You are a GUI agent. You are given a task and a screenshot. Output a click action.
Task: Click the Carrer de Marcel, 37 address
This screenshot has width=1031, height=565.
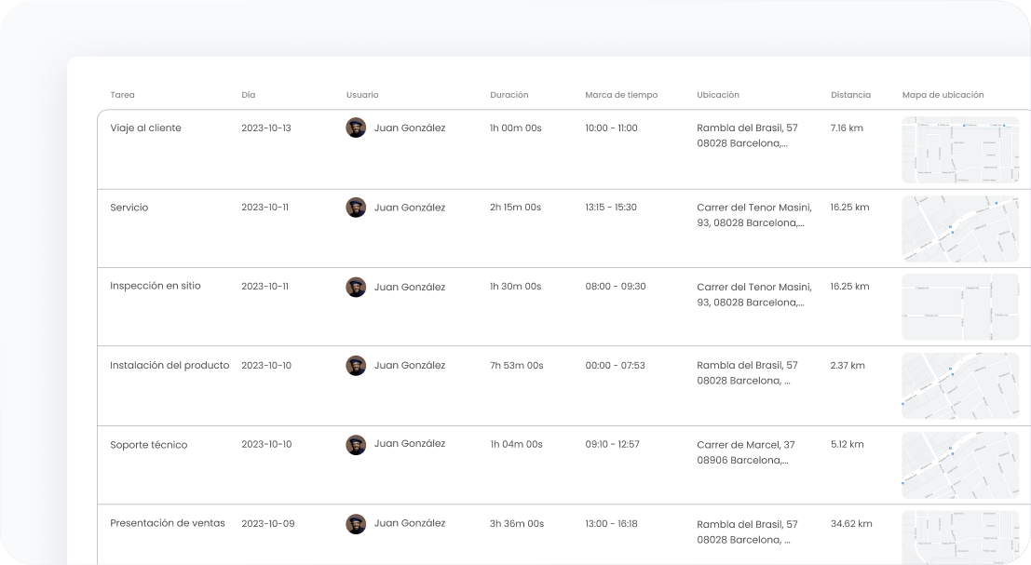pyautogui.click(x=745, y=445)
